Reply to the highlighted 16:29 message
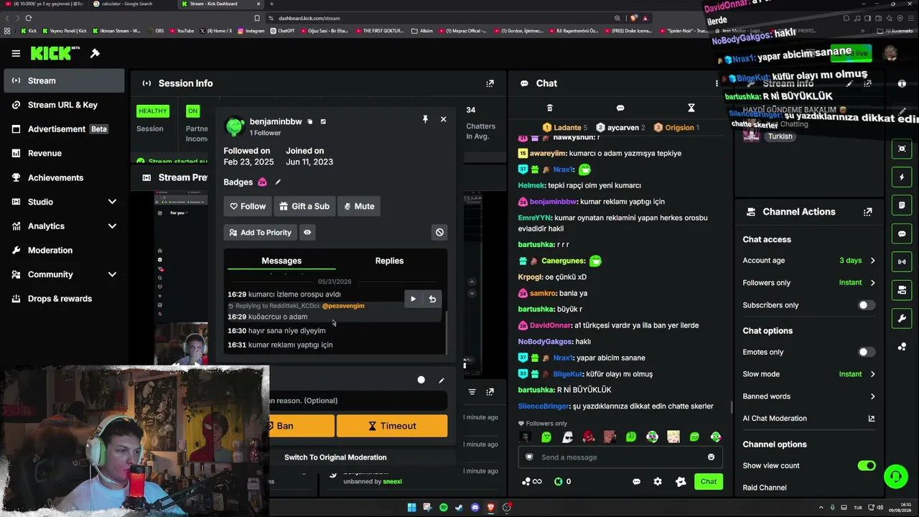Viewport: 919px width, 517px height. point(432,299)
